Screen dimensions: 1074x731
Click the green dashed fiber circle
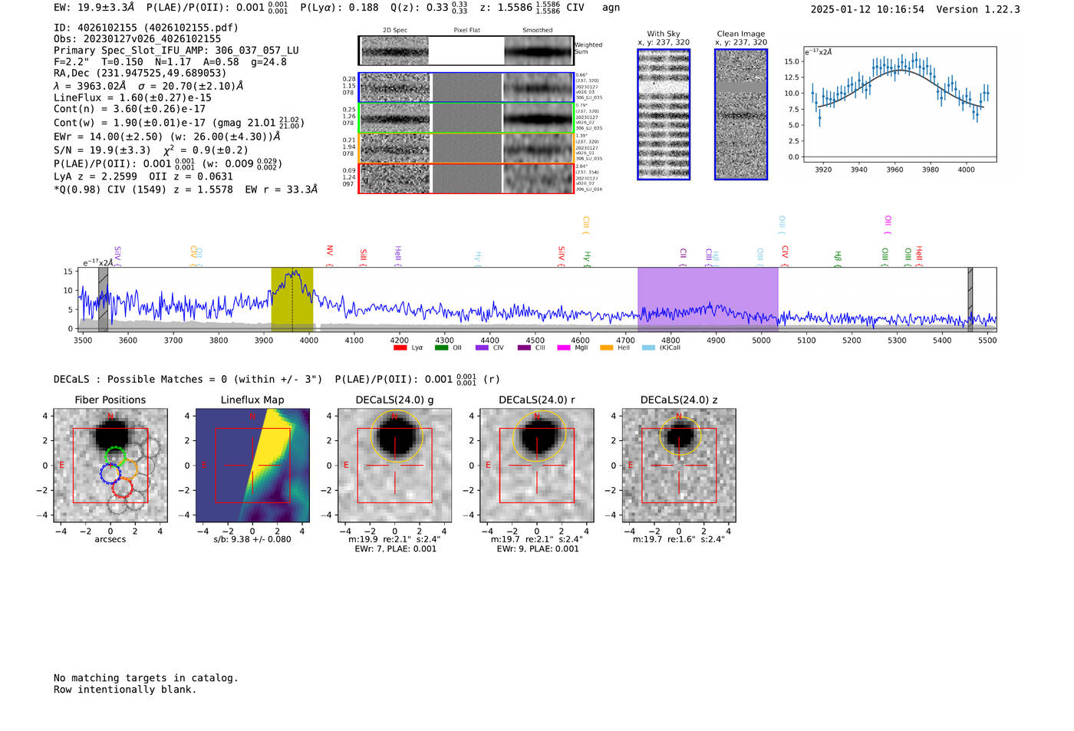[x=115, y=457]
